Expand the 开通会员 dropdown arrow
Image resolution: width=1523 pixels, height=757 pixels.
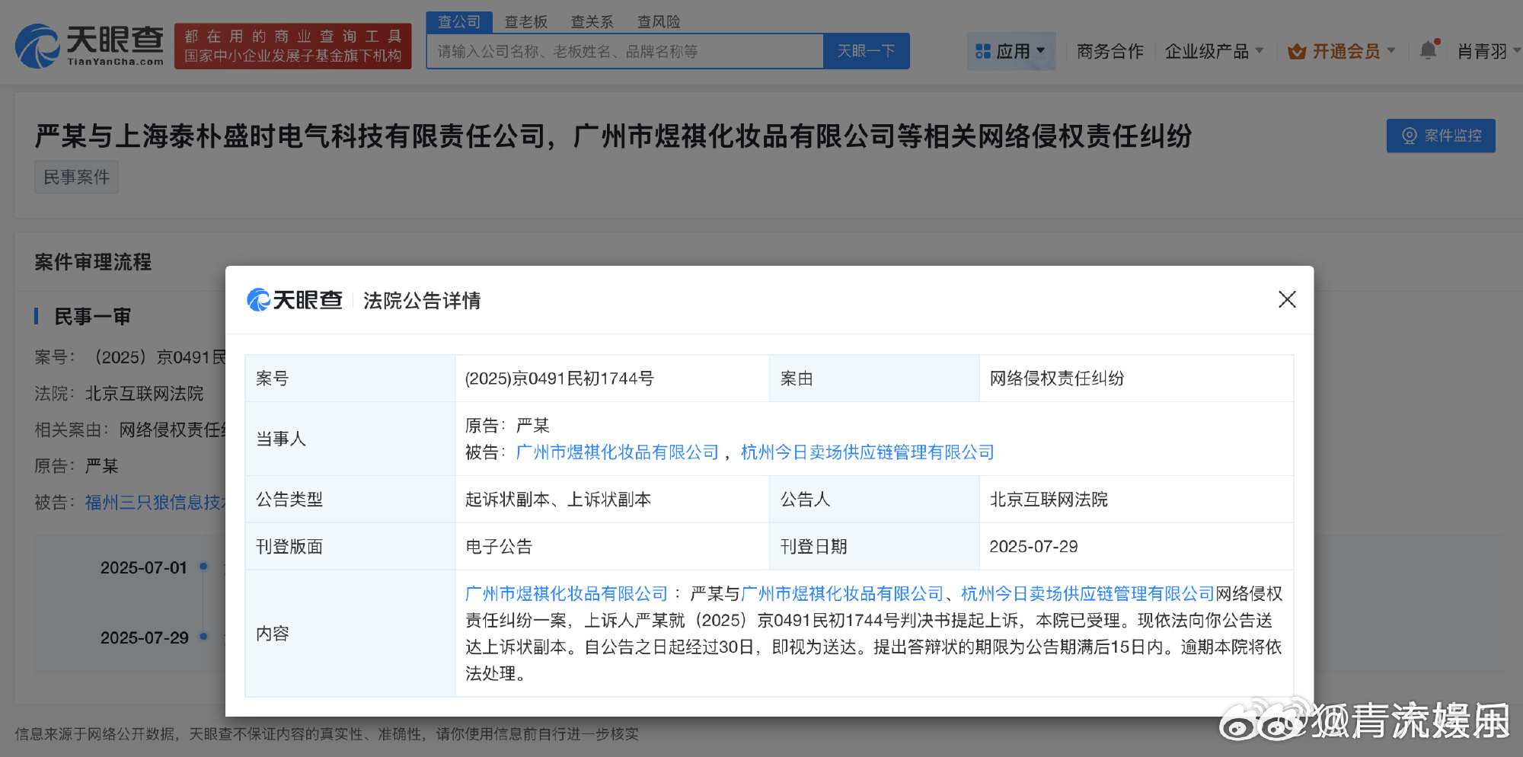(1391, 51)
